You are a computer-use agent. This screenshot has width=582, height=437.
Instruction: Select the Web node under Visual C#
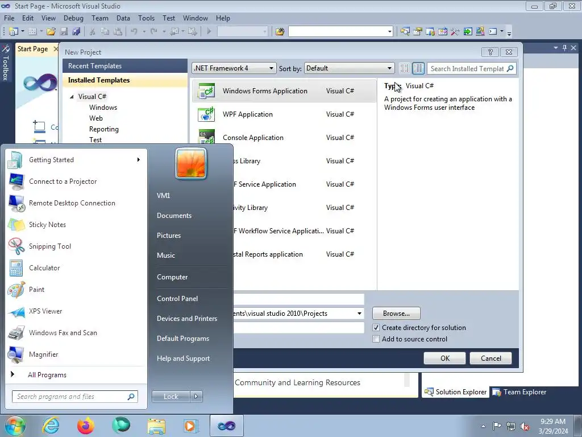point(95,118)
